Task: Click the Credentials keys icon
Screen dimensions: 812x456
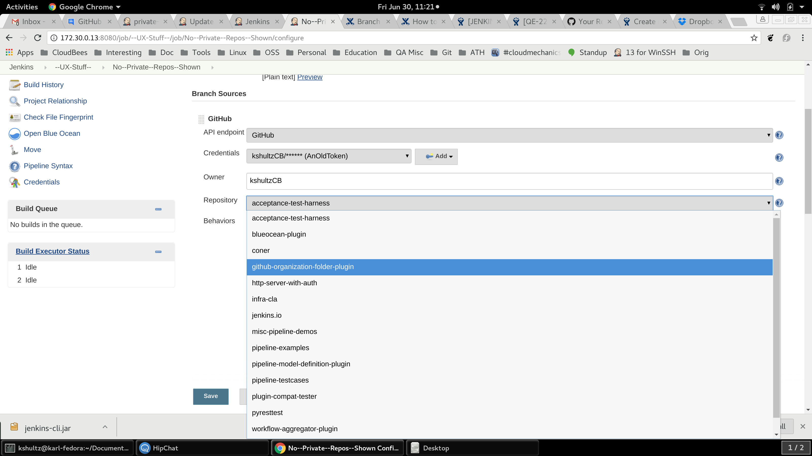Action: pyautogui.click(x=14, y=182)
